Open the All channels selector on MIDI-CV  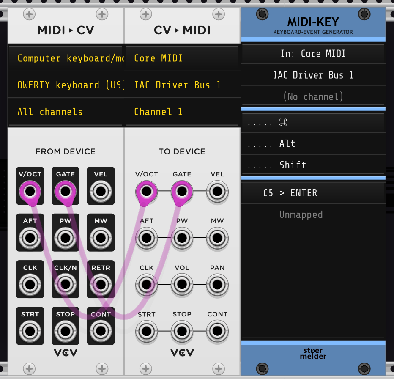(66, 112)
